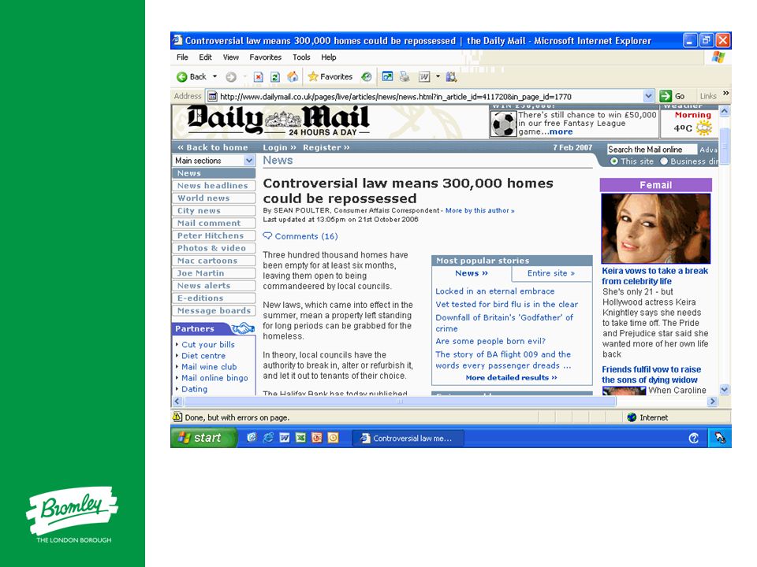Click the Print icon in toolbar
Image resolution: width=757 pixels, height=567 pixels.
405,76
